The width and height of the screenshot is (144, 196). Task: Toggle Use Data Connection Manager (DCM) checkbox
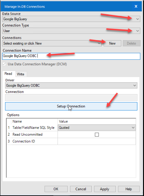(x=4, y=64)
